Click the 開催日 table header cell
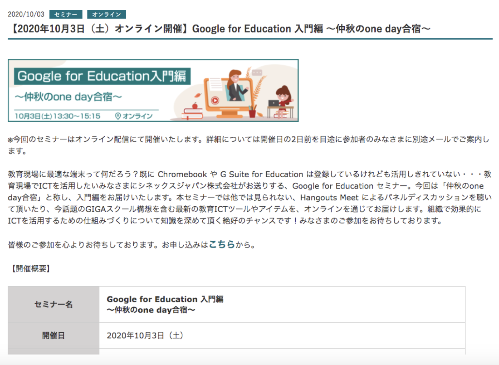This screenshot has height=365, width=499. pyautogui.click(x=54, y=336)
